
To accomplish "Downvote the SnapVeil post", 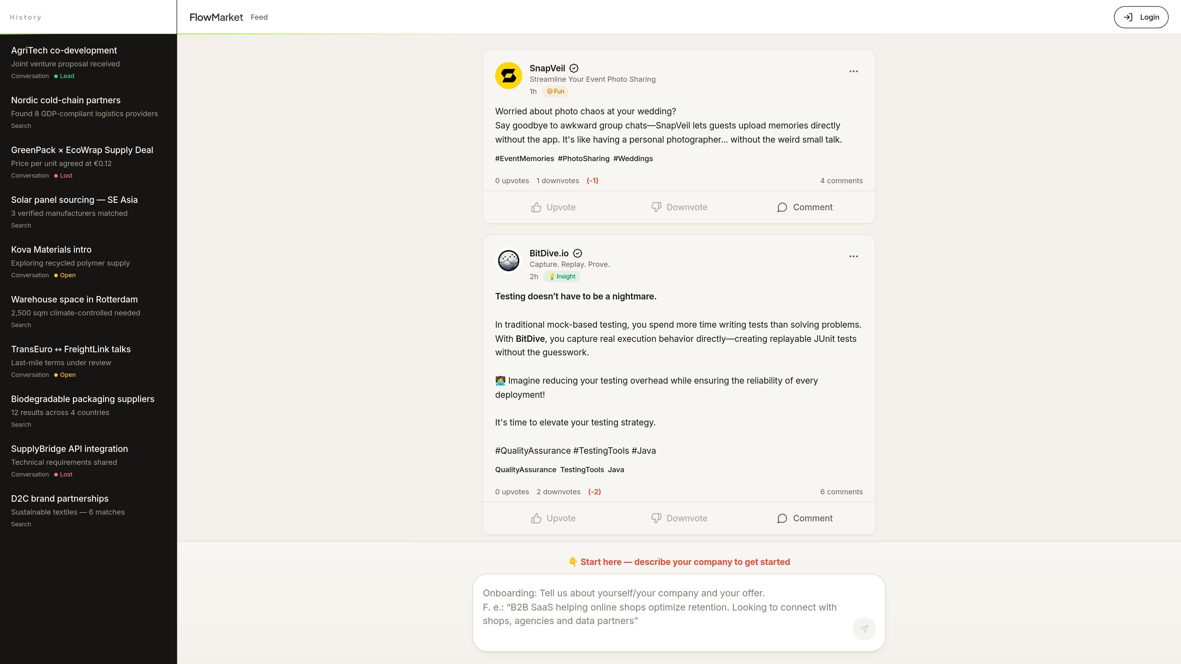I will point(679,207).
